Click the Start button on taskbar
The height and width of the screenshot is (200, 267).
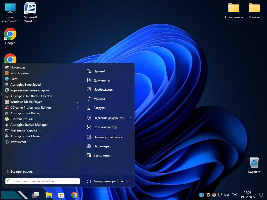click(14, 195)
